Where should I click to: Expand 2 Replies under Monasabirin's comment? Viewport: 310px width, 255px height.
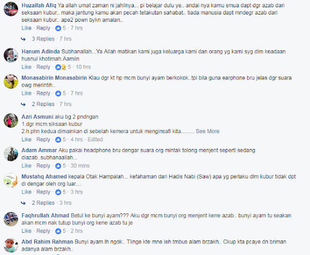43,104
